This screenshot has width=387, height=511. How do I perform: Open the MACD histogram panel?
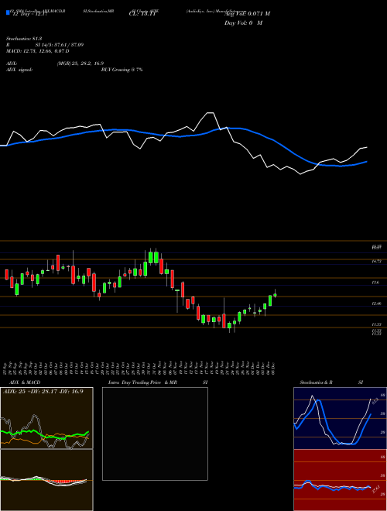pyautogui.click(x=46, y=480)
